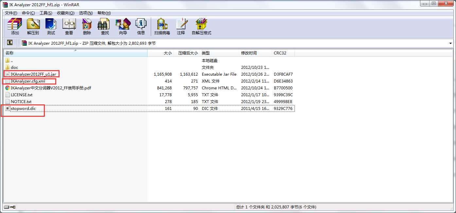
Task: Click the 解压到 (Extract to) toolbar icon
Action: tap(33, 24)
